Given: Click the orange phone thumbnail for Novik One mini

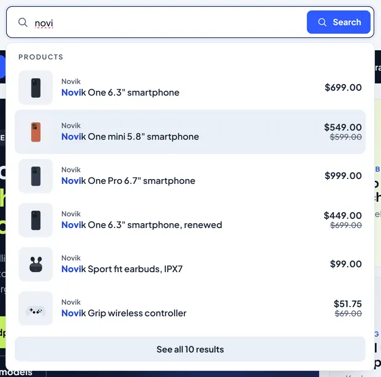Looking at the screenshot, I should pyautogui.click(x=36, y=132).
